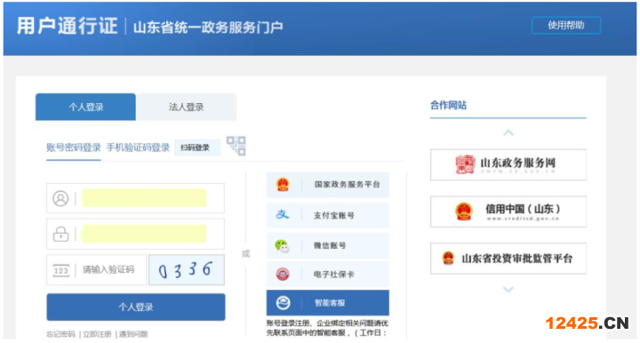Screen dimensions: 640x343
Task: Show next partner sites with the down chevron
Action: (x=508, y=289)
